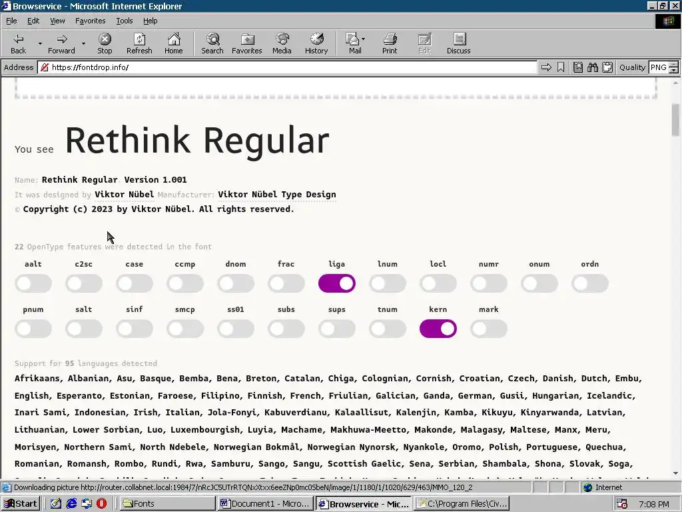Enable the tnum tabular numbers toggle
682x512 pixels.
(388, 329)
